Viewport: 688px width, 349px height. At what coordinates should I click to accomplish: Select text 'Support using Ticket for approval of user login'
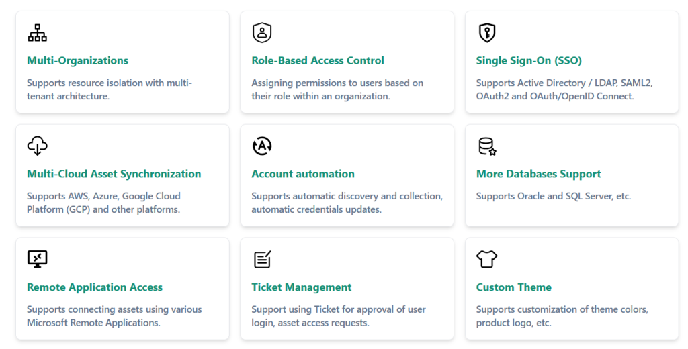coord(339,316)
